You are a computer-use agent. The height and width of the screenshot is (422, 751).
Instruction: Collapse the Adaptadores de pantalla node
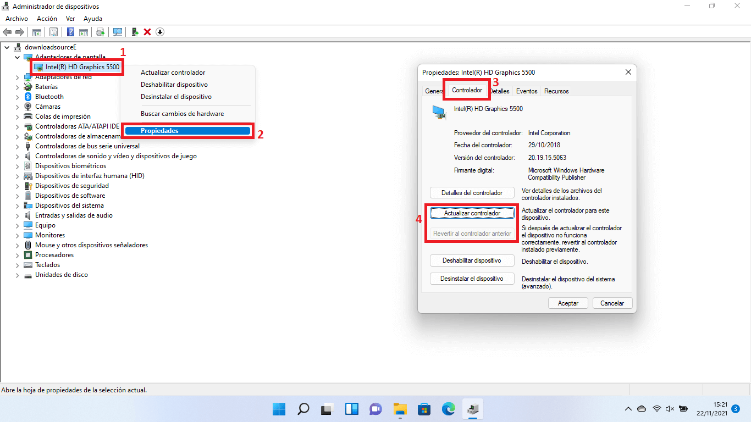pyautogui.click(x=17, y=57)
